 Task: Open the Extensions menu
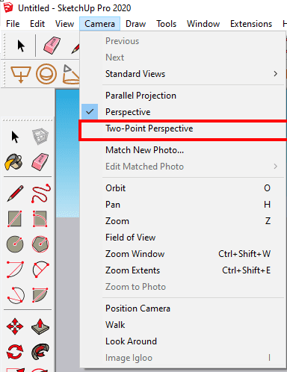click(x=251, y=24)
